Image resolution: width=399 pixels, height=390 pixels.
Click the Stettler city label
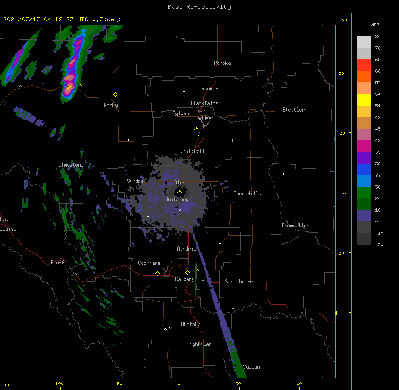tap(293, 110)
